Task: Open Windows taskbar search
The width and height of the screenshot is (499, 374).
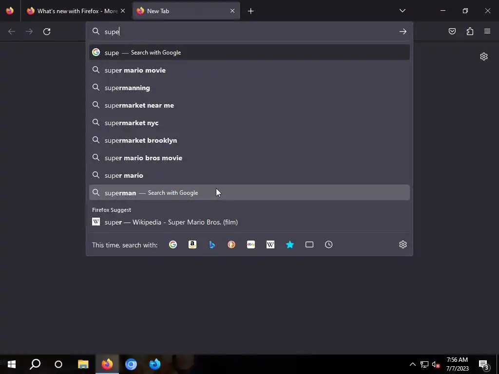Action: [35, 364]
